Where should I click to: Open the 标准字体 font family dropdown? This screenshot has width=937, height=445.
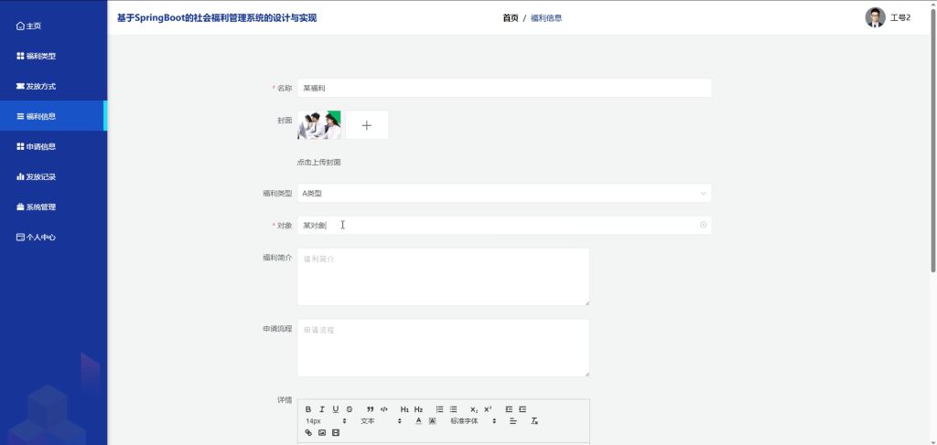tap(474, 420)
